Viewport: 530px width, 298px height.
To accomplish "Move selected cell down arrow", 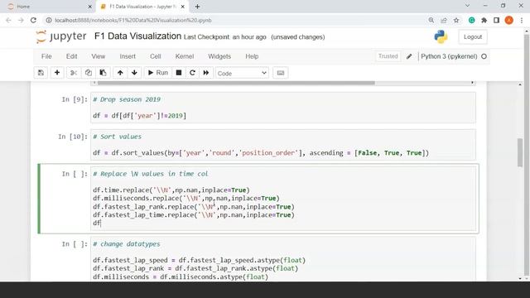I will pyautogui.click(x=134, y=73).
